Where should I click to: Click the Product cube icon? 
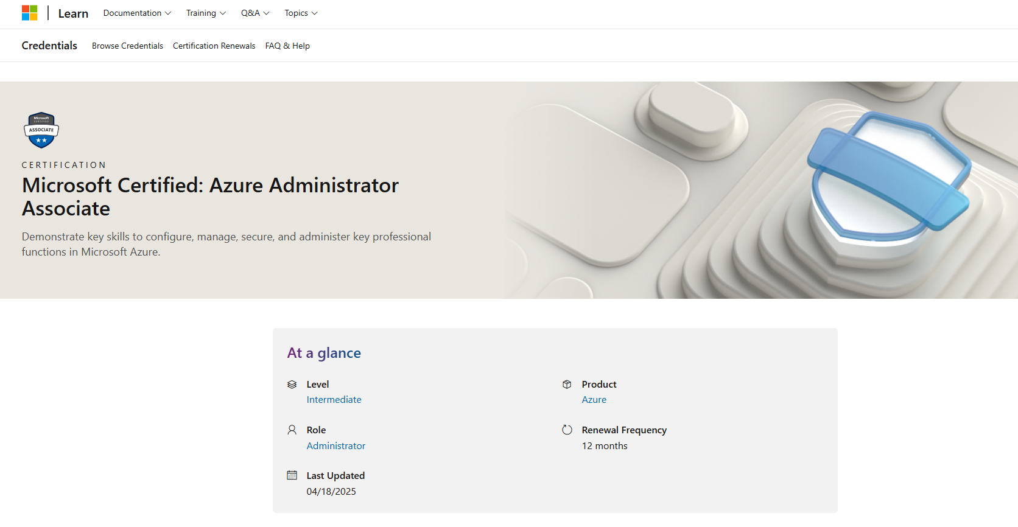pyautogui.click(x=567, y=385)
